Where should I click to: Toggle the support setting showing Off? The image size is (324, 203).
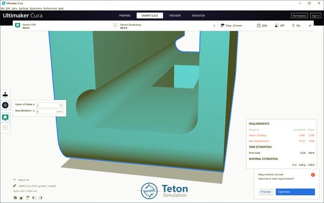[279, 26]
